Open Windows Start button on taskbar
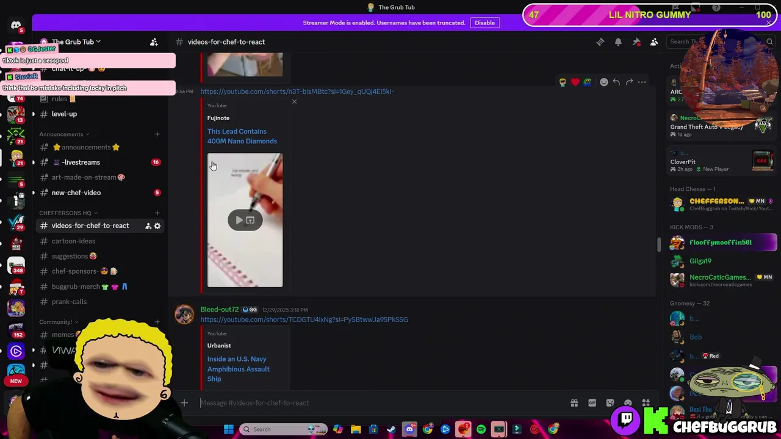The width and height of the screenshot is (781, 439). (x=229, y=429)
